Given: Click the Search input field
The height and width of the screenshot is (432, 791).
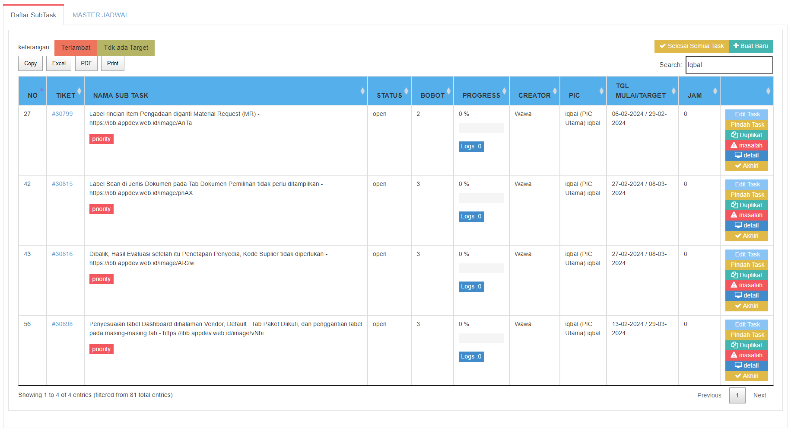Looking at the screenshot, I should coord(728,65).
